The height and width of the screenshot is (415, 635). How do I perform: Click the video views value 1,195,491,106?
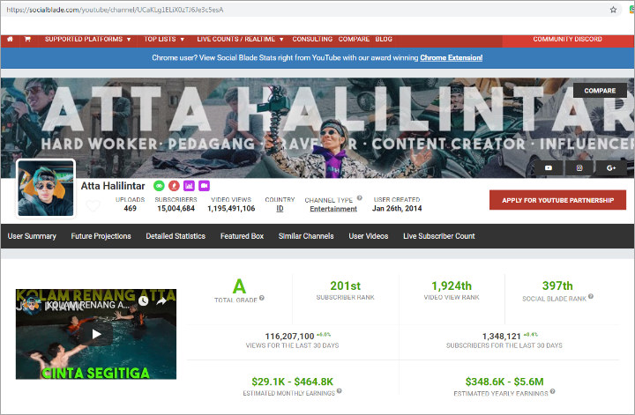231,208
